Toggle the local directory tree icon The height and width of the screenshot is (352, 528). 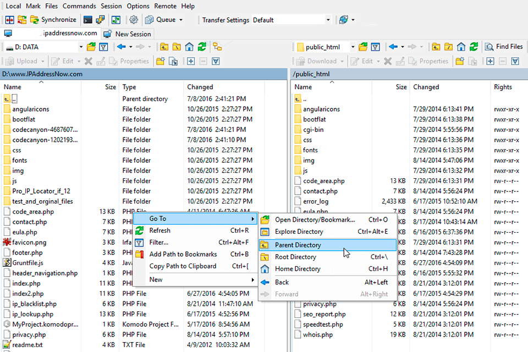click(x=217, y=47)
